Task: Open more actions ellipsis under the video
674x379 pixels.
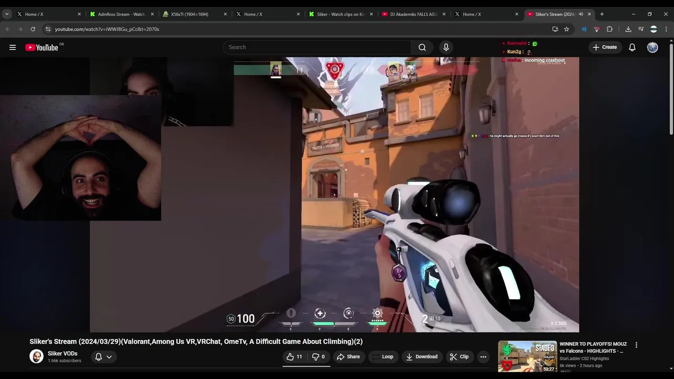Action: pos(483,357)
